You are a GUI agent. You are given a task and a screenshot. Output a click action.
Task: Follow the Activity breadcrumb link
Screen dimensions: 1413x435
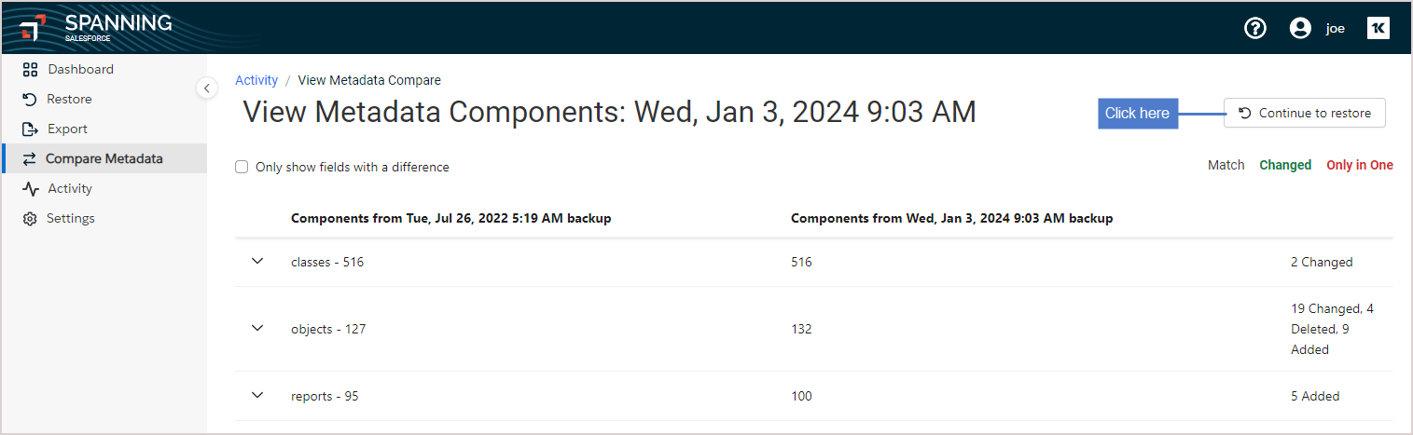[256, 80]
